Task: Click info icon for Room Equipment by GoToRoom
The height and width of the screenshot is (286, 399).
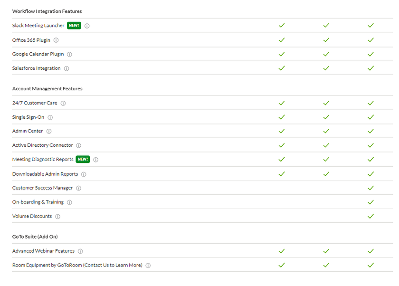Action: point(148,266)
